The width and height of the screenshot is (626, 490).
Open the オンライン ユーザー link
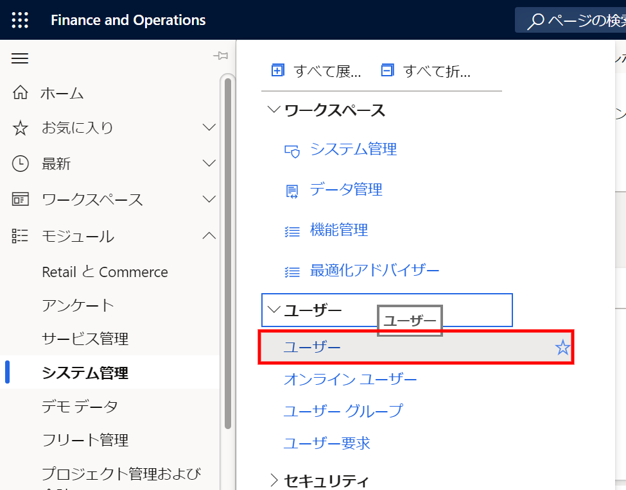(350, 379)
